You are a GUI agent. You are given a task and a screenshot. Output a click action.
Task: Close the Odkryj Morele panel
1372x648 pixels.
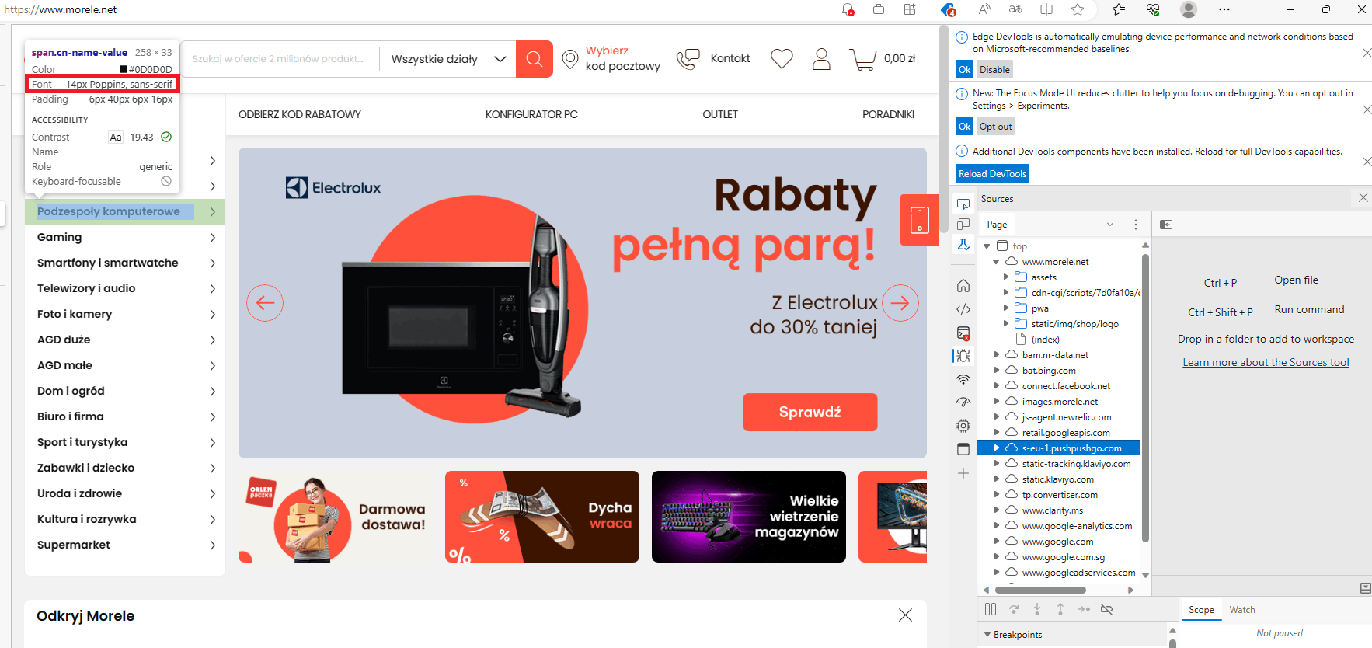tap(905, 615)
